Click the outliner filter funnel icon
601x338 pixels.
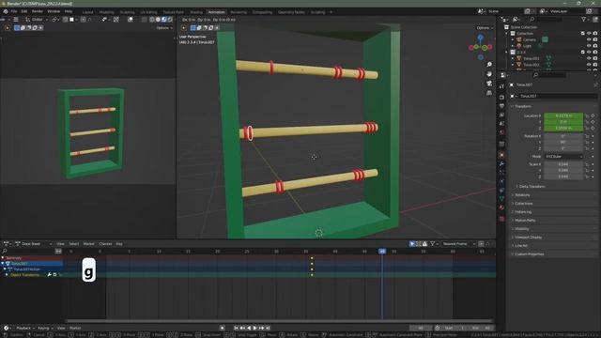583,19
